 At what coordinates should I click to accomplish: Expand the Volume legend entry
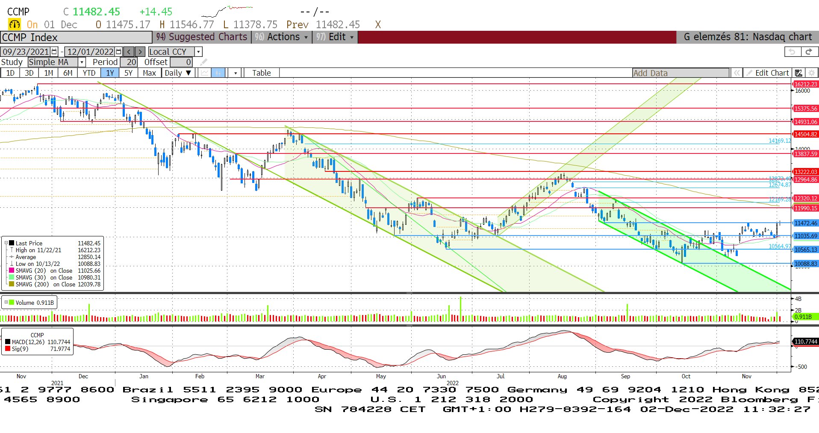coord(6,302)
